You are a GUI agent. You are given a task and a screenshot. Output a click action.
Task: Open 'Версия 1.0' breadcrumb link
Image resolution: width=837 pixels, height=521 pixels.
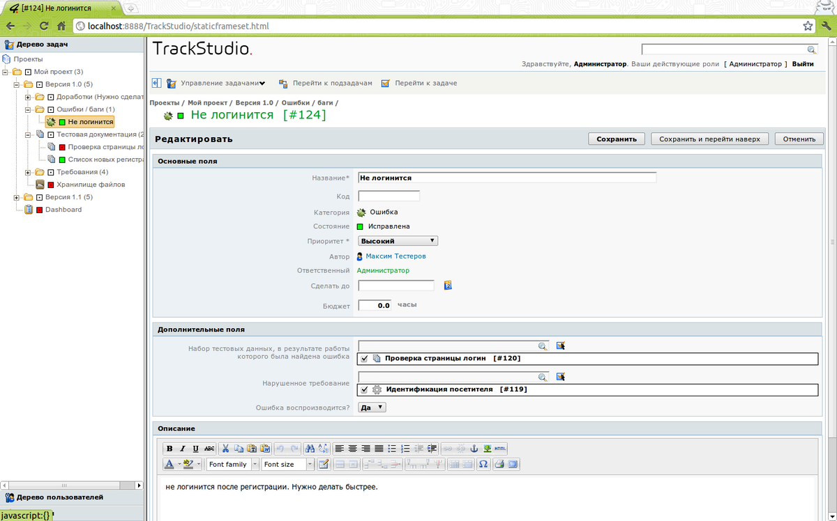point(254,102)
